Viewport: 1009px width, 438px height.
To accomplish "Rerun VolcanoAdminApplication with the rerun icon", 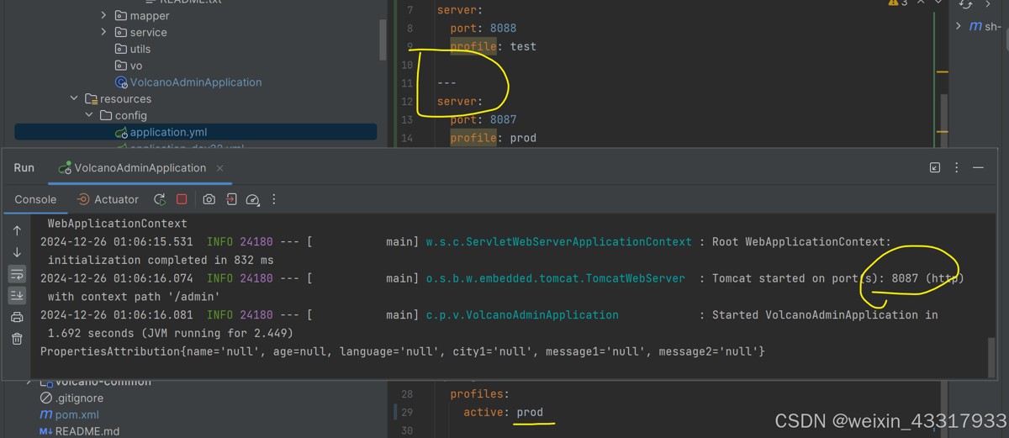I will click(x=160, y=199).
